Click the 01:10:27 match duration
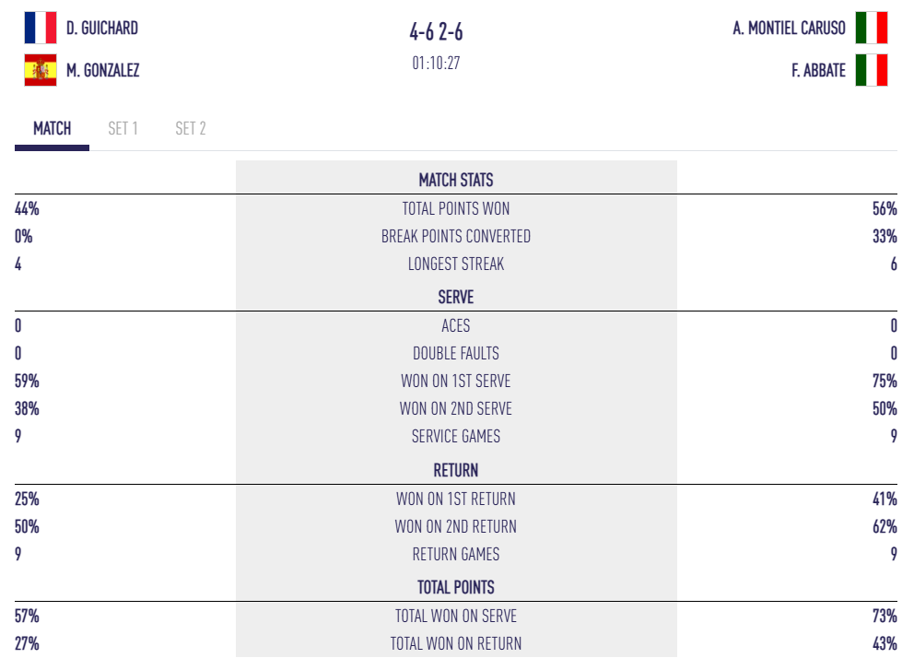This screenshot has width=914, height=670. (x=437, y=64)
